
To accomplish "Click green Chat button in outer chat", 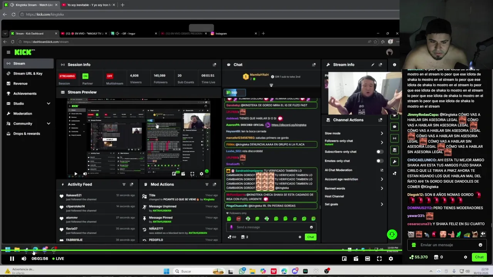I will click(x=479, y=257).
